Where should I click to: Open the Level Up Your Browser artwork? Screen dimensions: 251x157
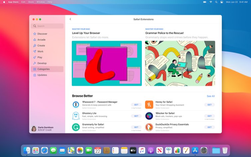point(107,63)
